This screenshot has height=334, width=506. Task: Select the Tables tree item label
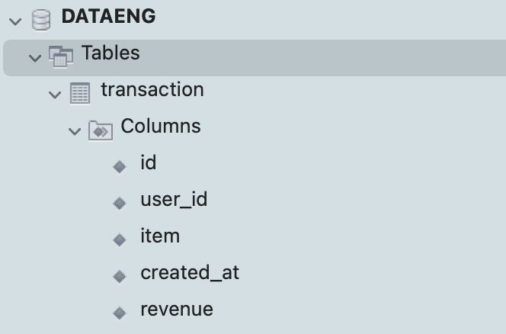coord(110,53)
